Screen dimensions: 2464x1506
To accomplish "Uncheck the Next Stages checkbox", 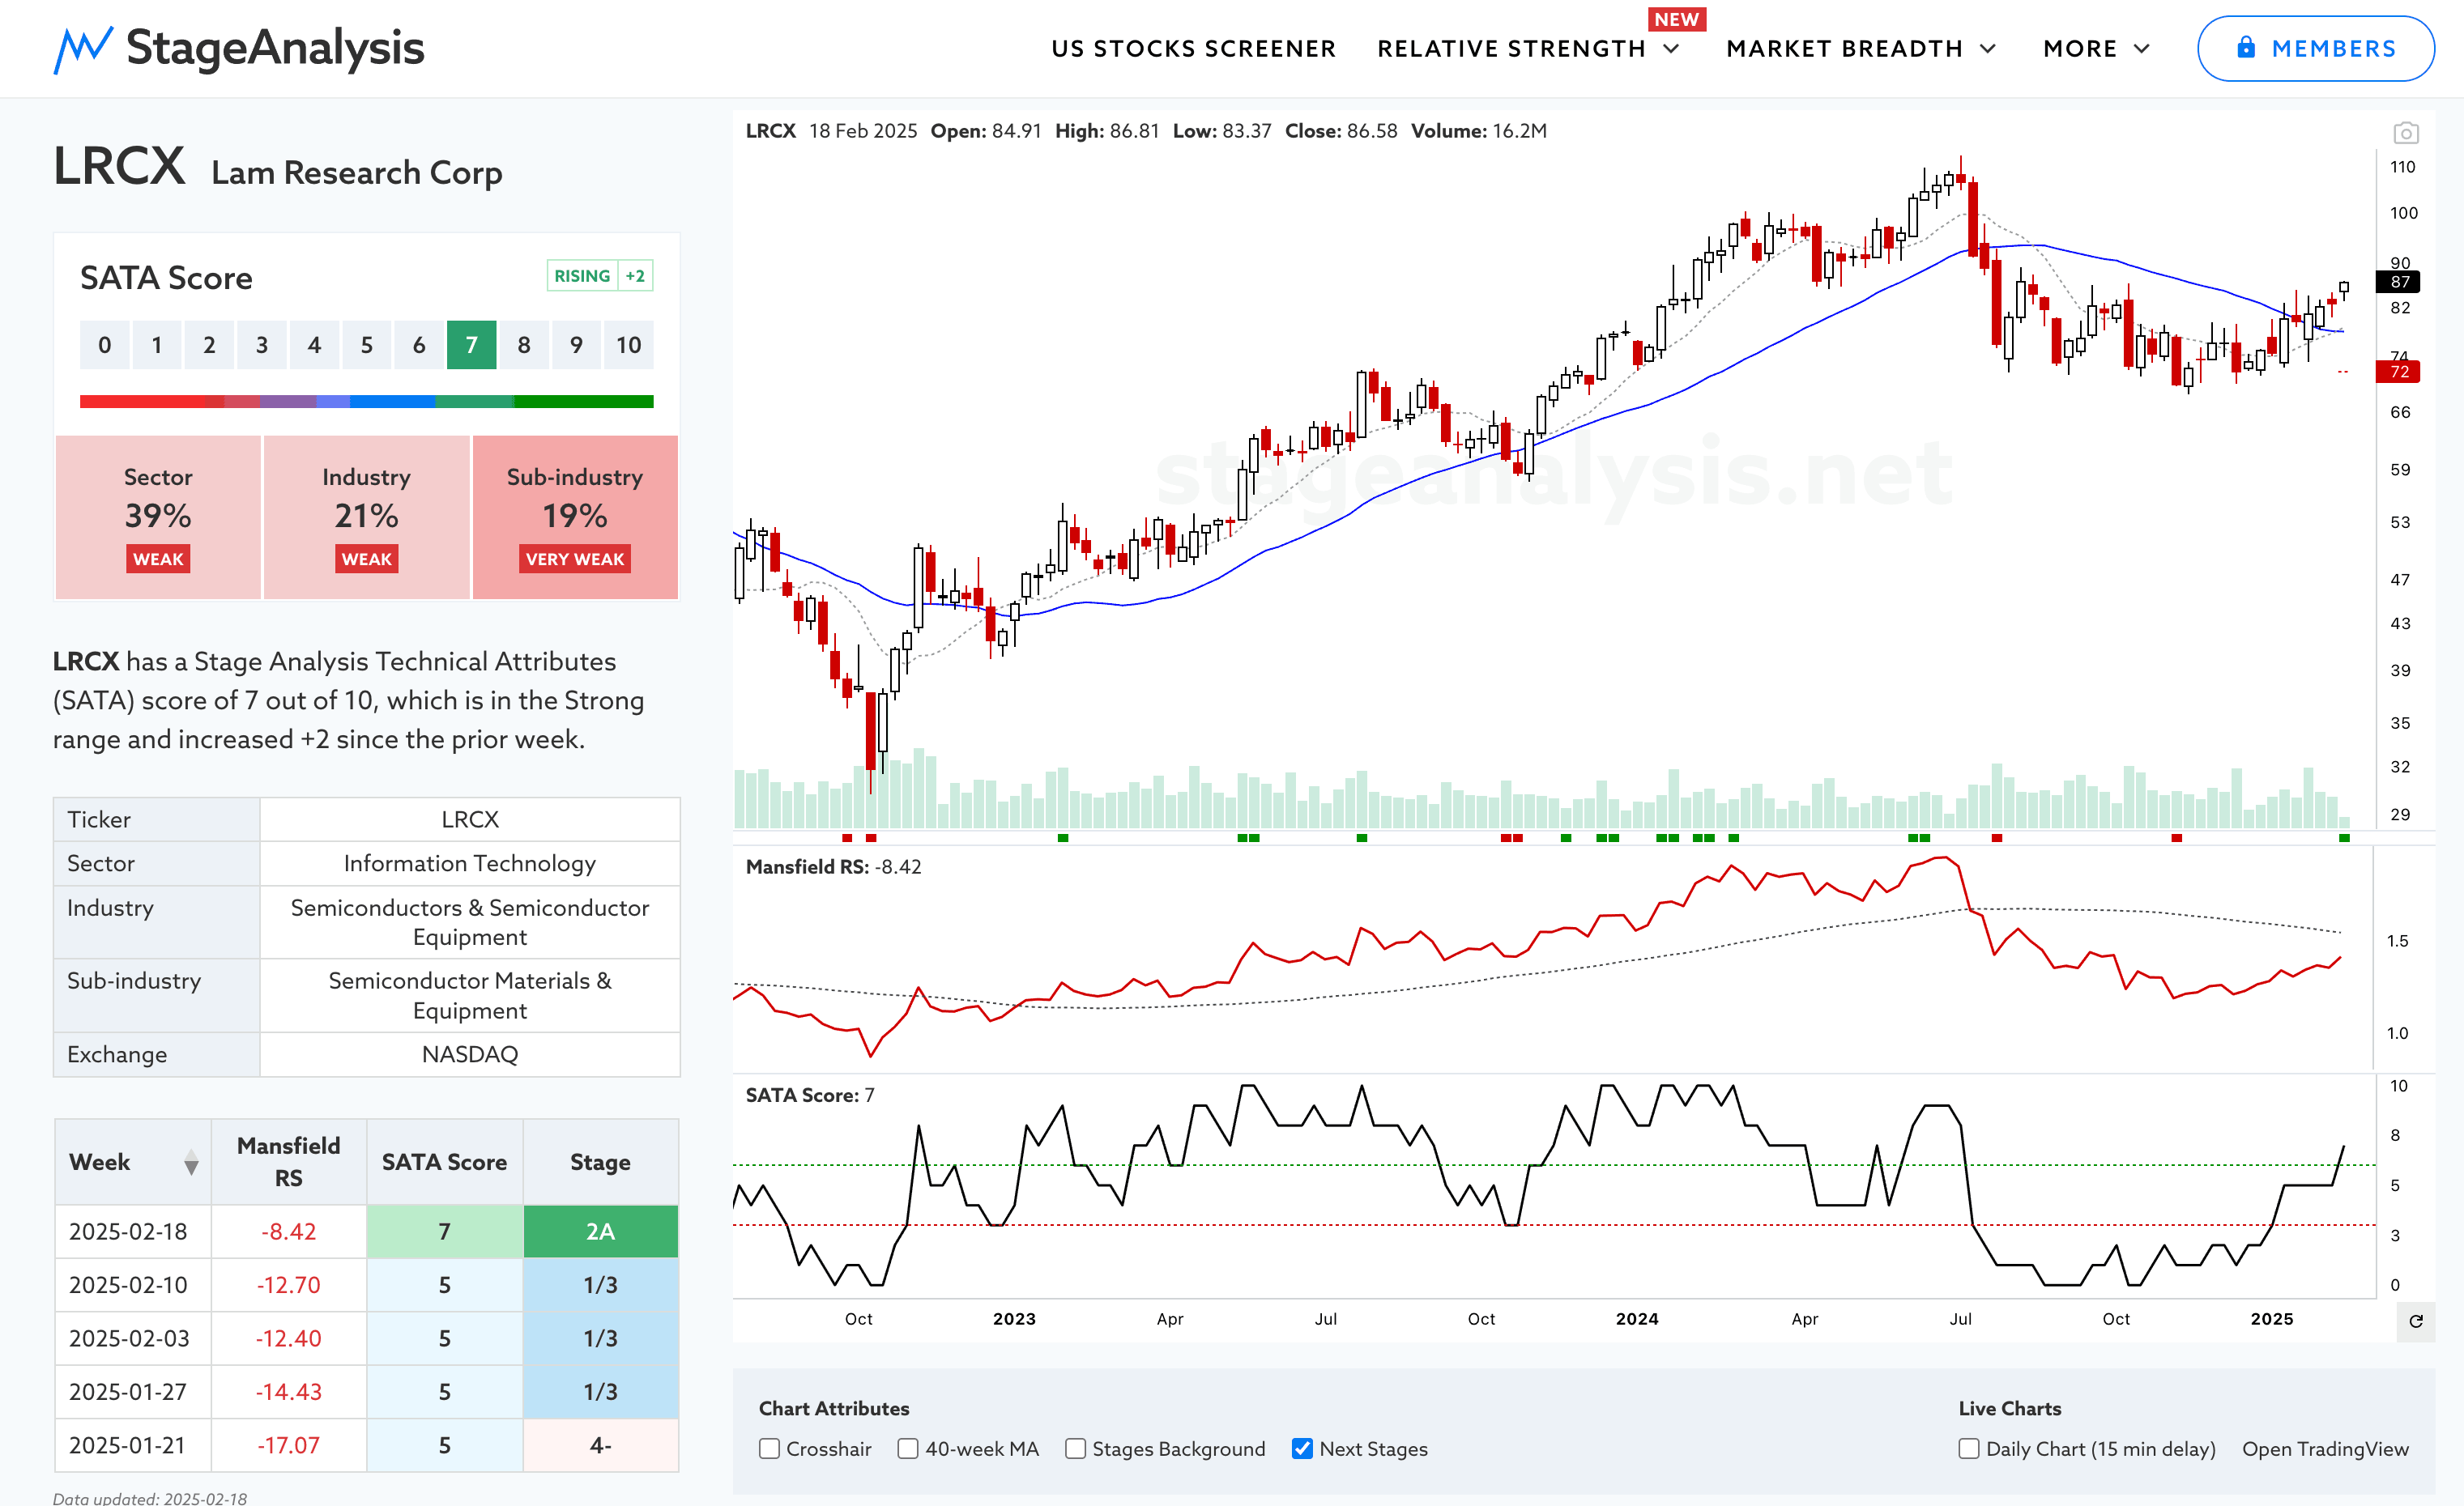I will [x=1302, y=1449].
